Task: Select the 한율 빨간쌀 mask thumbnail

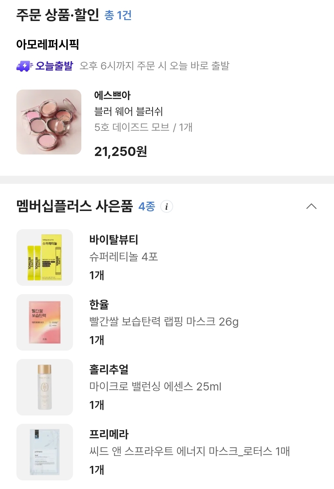Action: click(45, 322)
